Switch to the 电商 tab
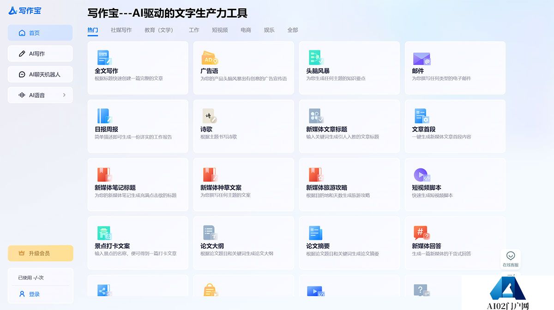The image size is (554, 310). (246, 30)
